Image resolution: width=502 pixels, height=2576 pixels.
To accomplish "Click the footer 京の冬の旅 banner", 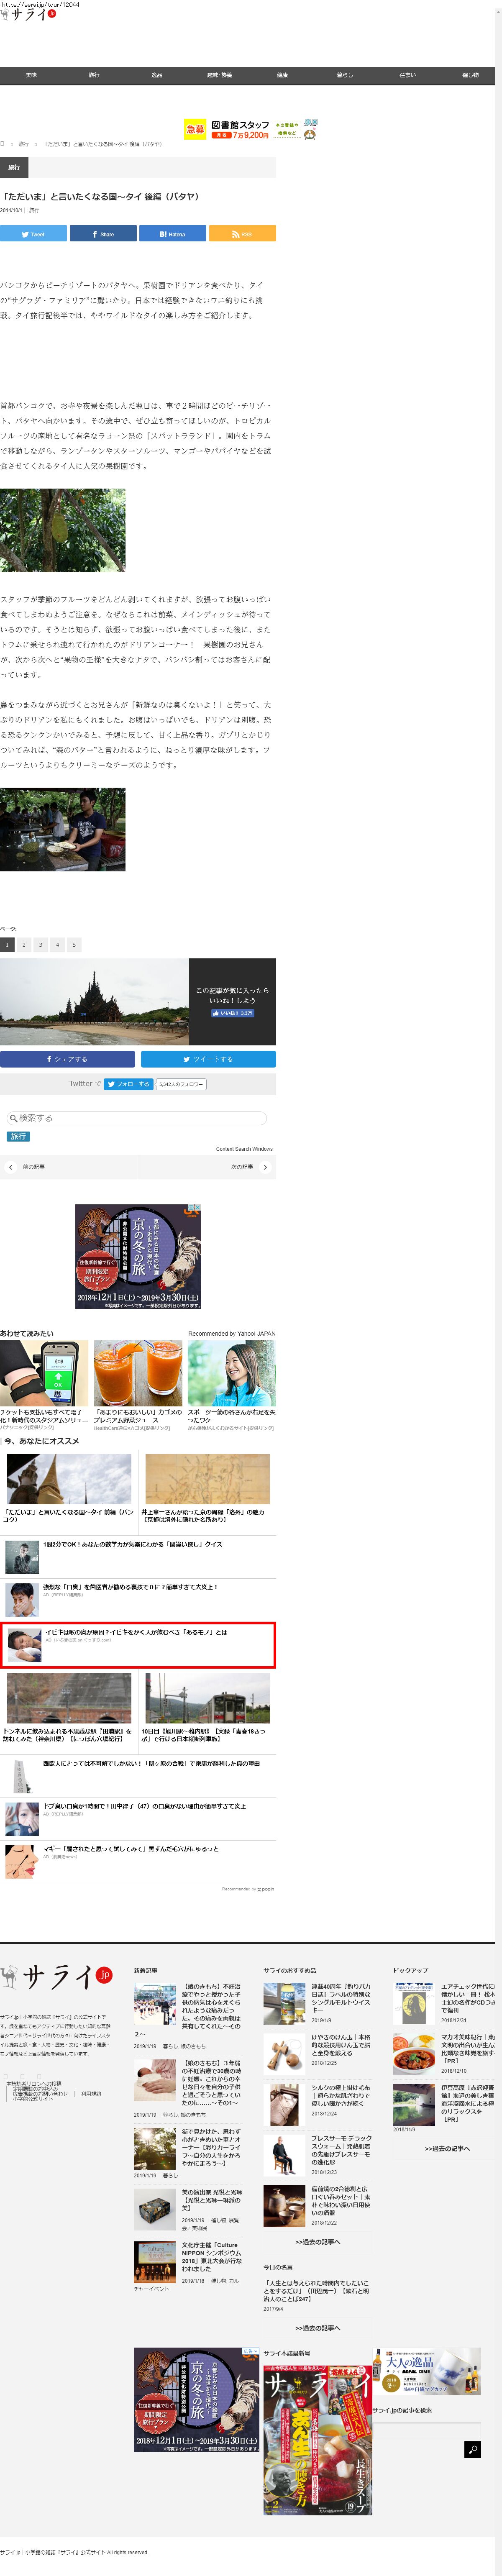I will click(x=197, y=2399).
